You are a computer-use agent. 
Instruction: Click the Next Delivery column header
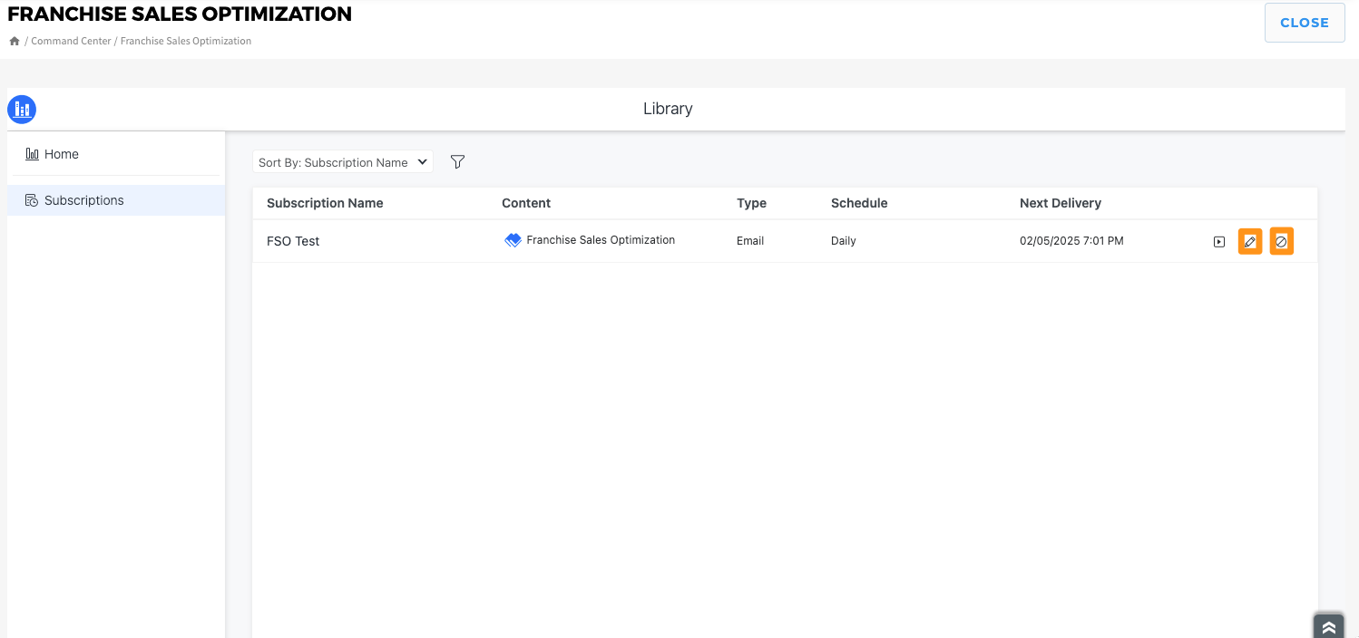[1061, 203]
